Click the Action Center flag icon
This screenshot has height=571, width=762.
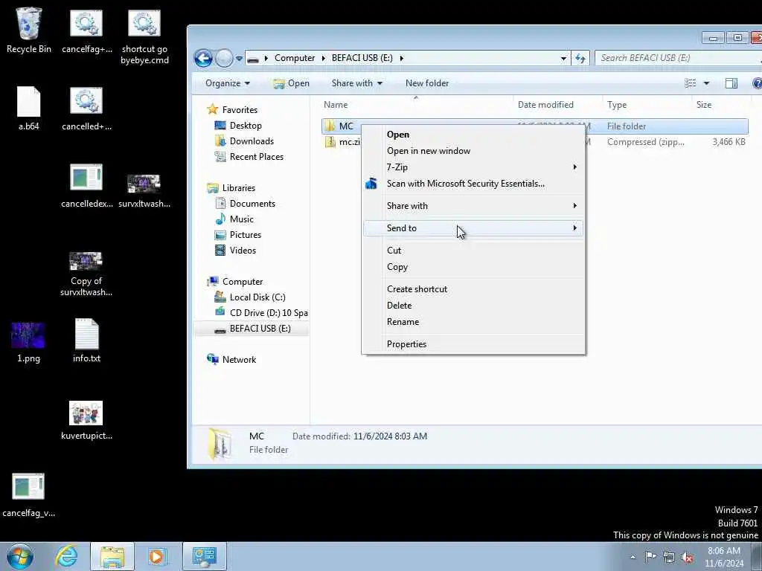[x=650, y=557]
